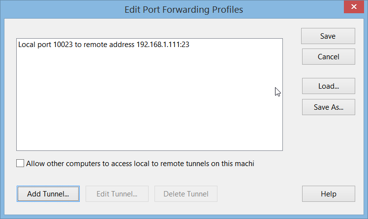
Task: Click the Edit Tunnel... button
Action: coord(117,194)
